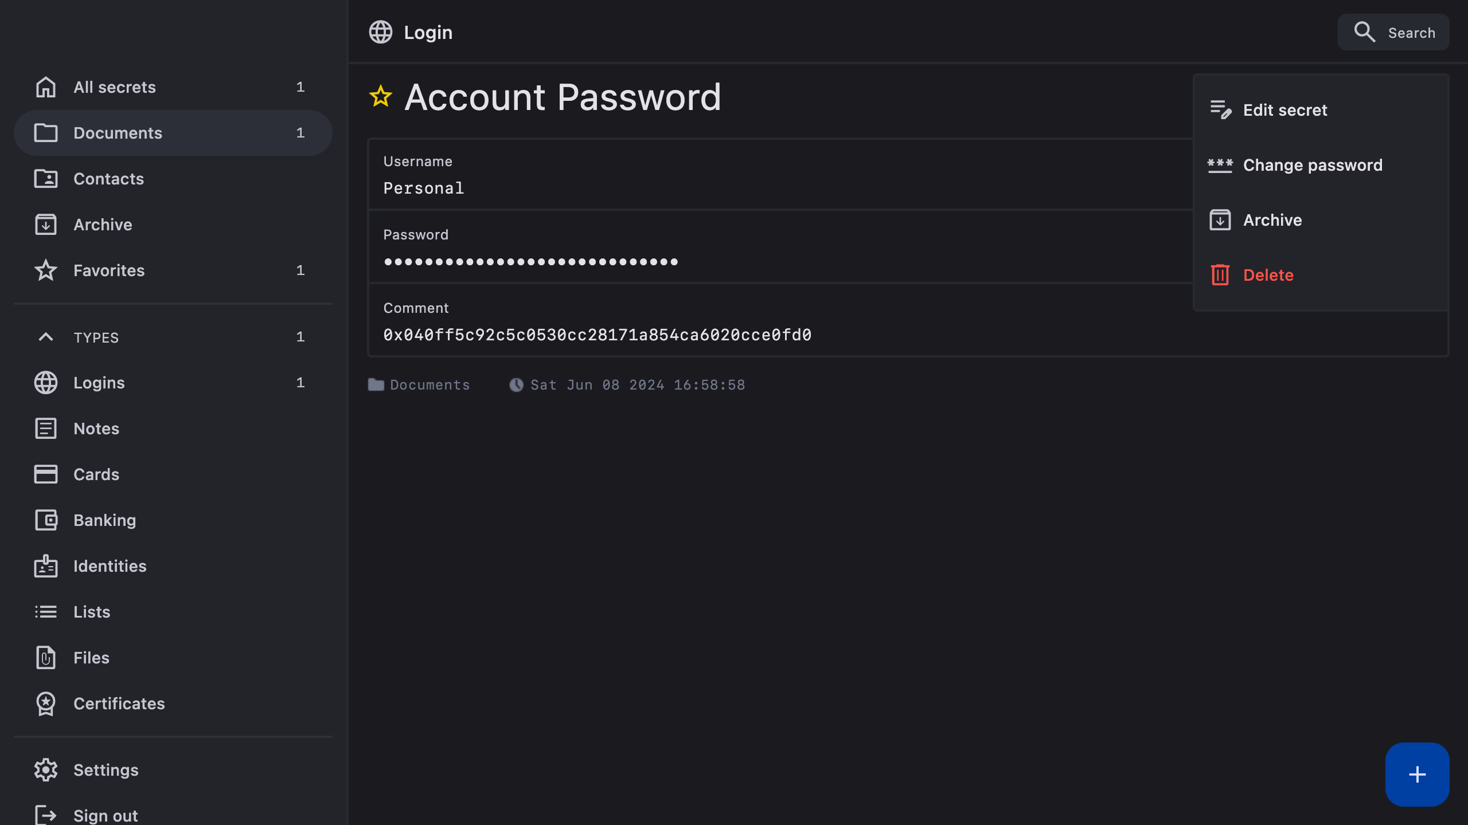Click the Contacts folder icon

pos(46,179)
